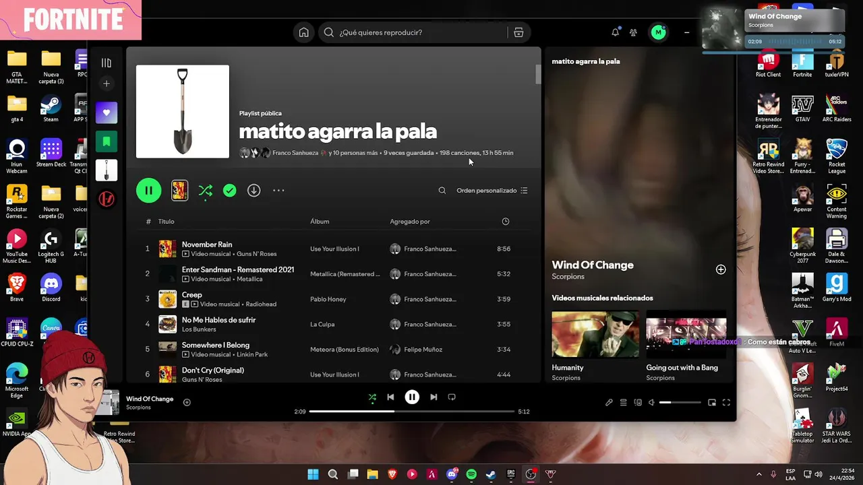Adjust the Spotify volume slider
Screen dimensions: 863x485
point(680,403)
